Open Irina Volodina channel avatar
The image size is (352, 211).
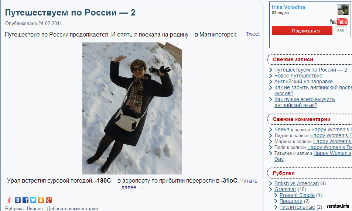pyautogui.click(x=343, y=10)
